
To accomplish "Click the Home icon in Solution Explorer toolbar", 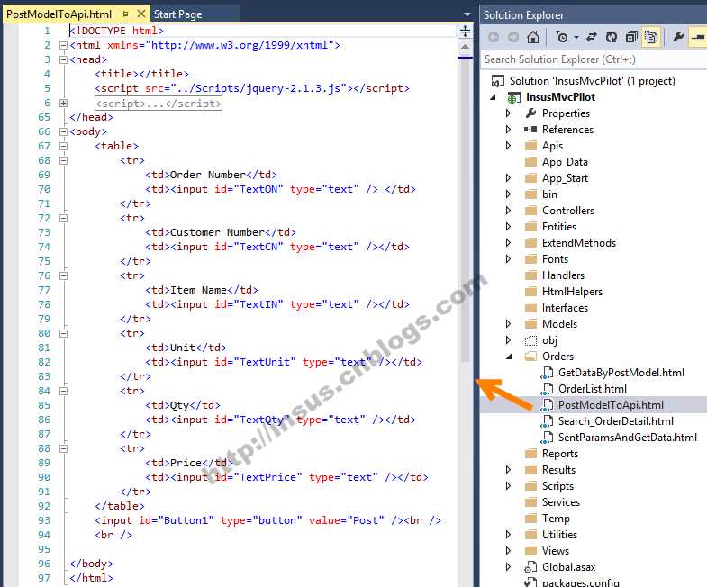I will coord(533,37).
